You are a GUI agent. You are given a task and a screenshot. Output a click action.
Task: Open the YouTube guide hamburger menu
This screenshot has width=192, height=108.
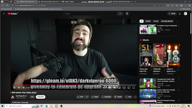coord(4,14)
